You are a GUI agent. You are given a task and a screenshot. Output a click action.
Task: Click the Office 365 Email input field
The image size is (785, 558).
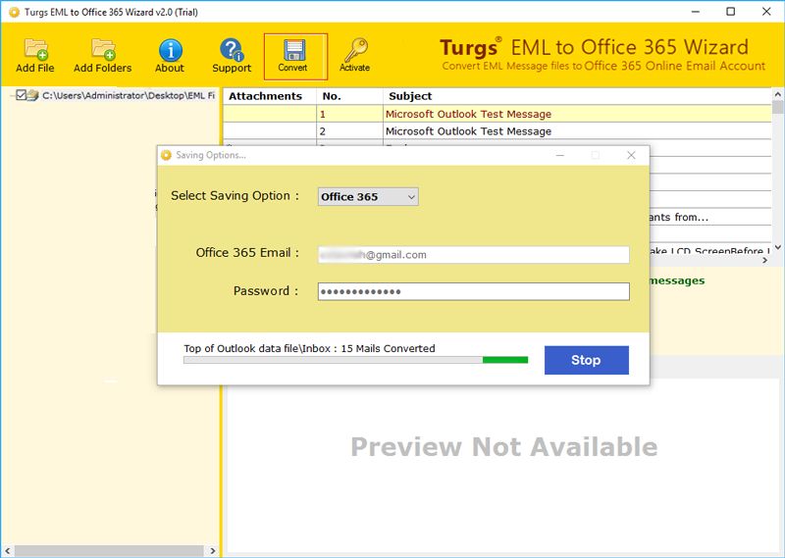tap(474, 255)
